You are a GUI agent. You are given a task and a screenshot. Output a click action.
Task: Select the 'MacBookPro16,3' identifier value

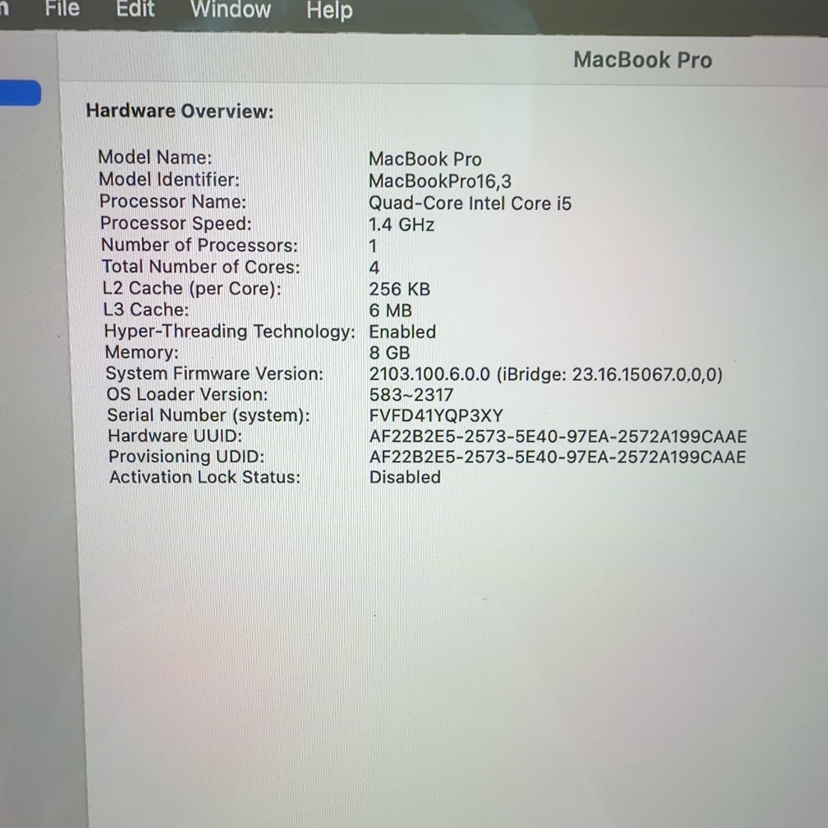coord(440,181)
